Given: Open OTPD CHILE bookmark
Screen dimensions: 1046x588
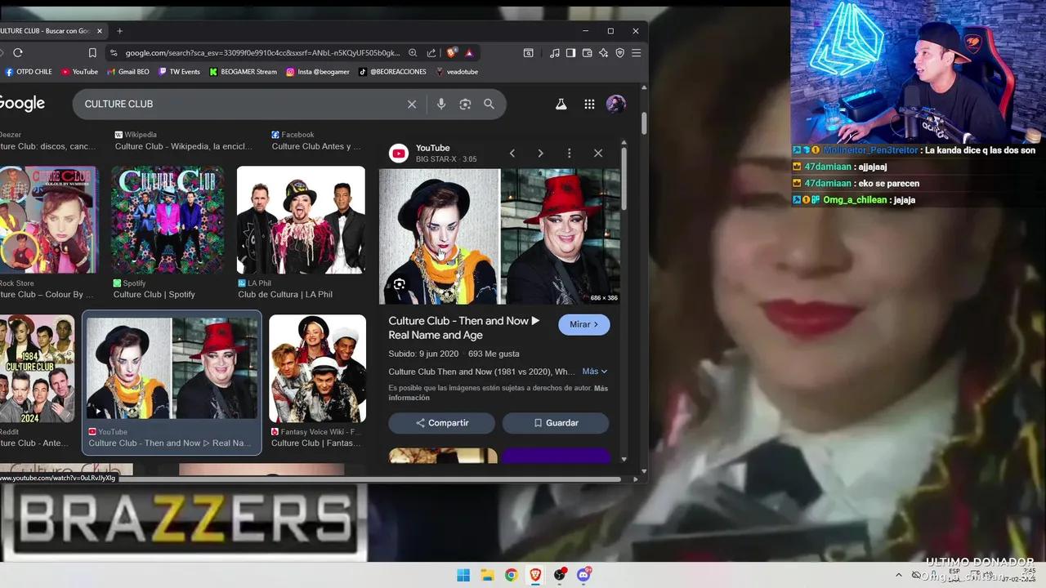Looking at the screenshot, I should point(29,72).
